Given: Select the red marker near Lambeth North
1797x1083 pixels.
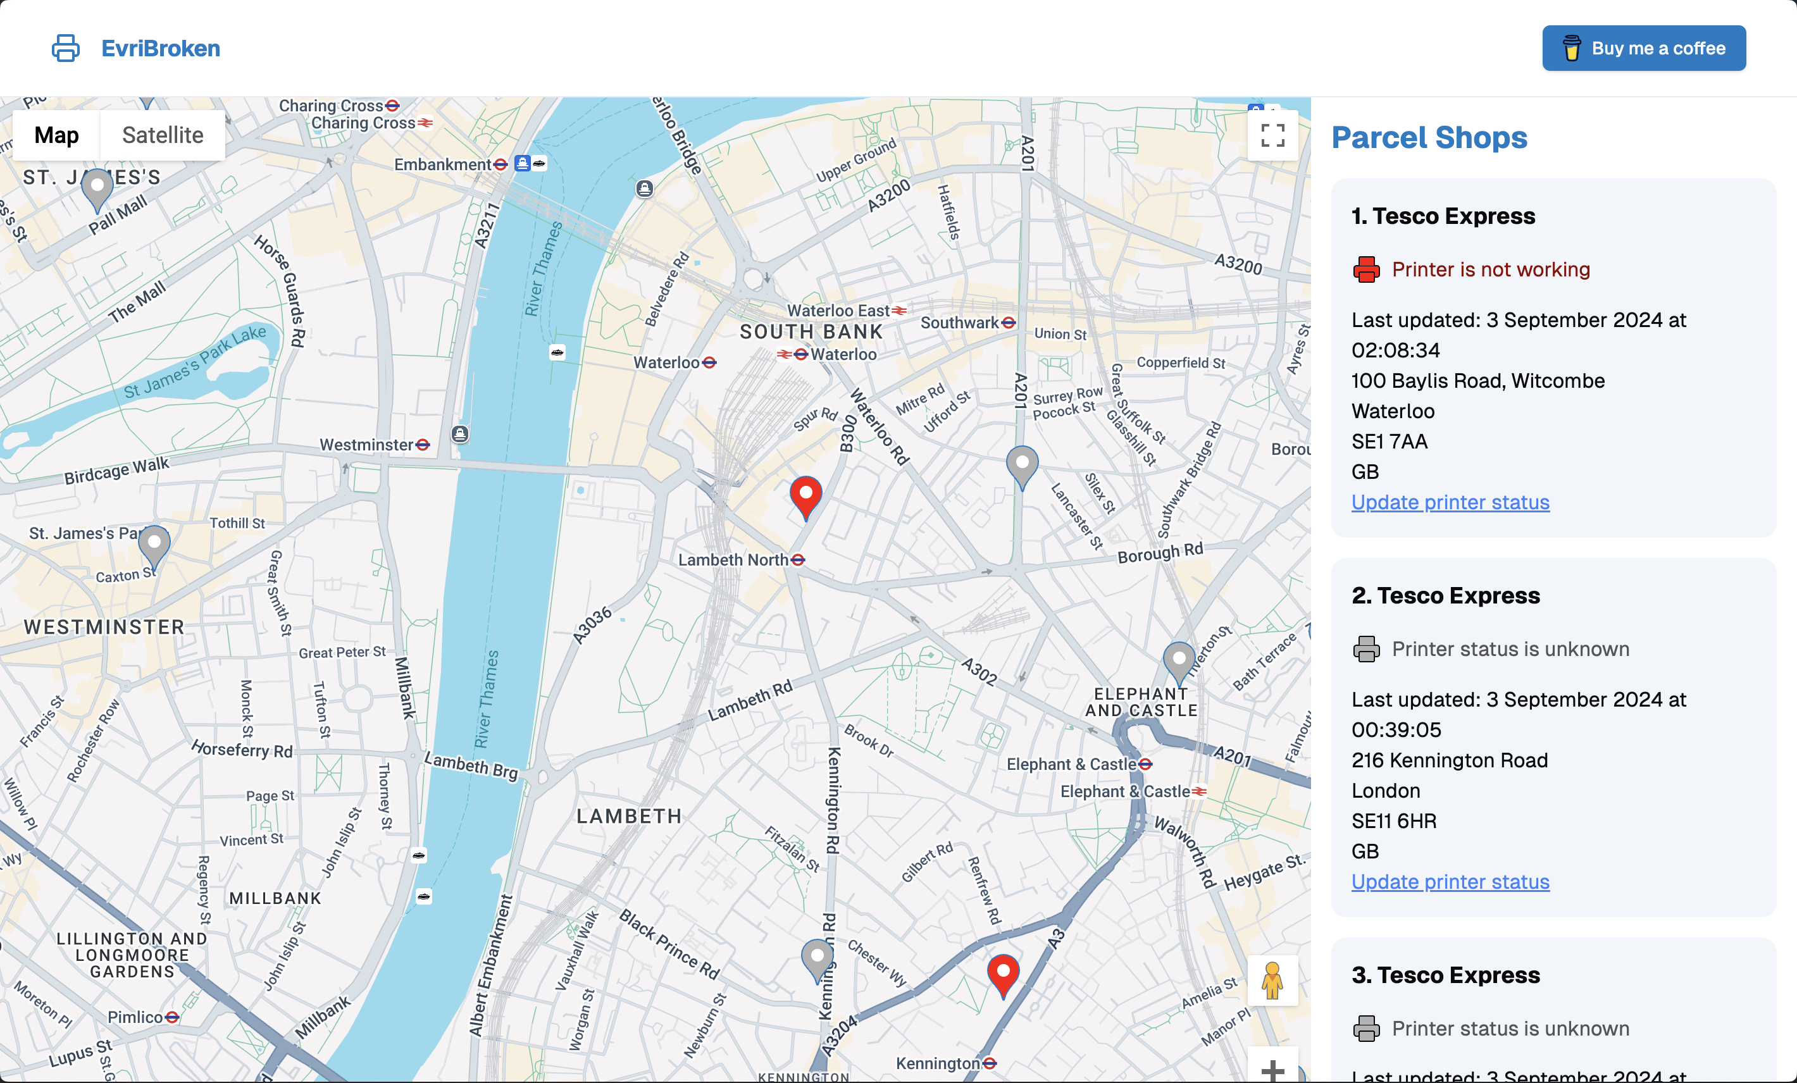Looking at the screenshot, I should click(805, 498).
